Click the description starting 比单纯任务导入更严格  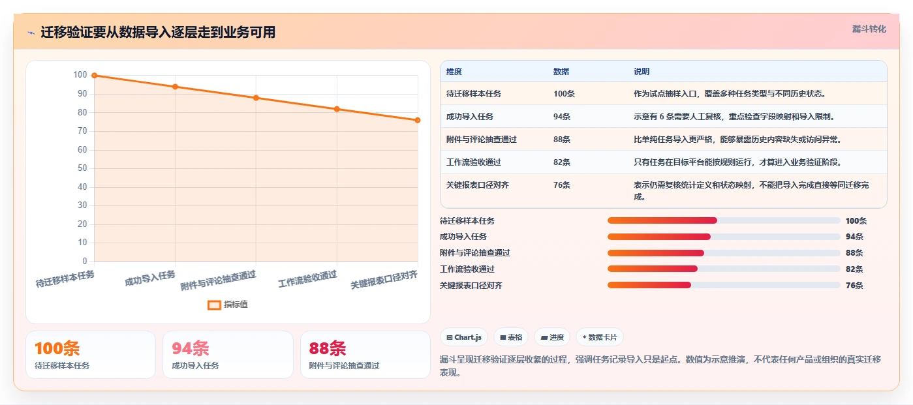point(737,140)
